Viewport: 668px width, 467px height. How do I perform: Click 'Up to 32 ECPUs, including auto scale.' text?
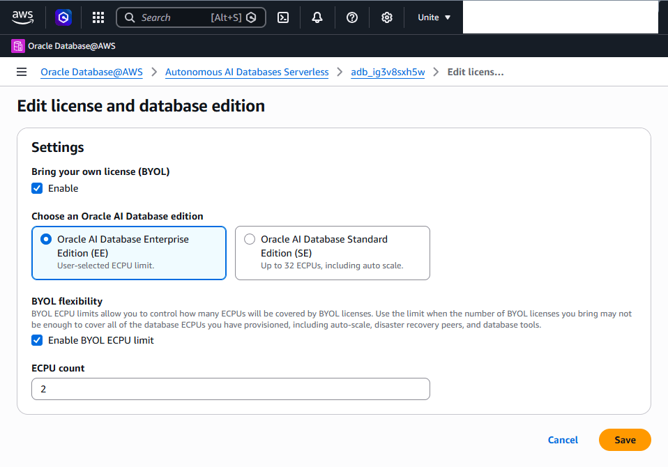(x=332, y=266)
